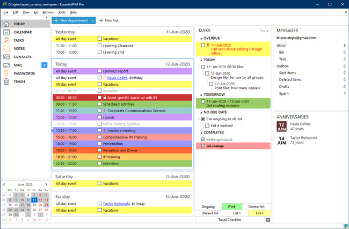Open the Today home icon

point(6,24)
